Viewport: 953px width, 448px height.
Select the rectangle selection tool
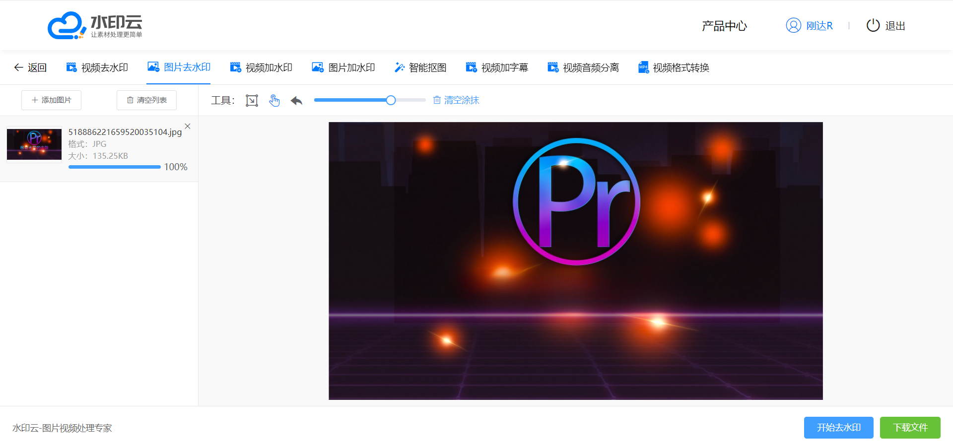coord(252,101)
